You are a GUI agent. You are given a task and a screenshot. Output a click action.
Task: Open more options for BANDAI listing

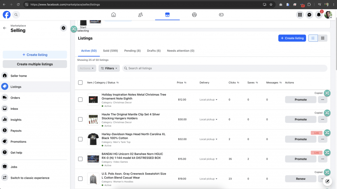click(323, 159)
